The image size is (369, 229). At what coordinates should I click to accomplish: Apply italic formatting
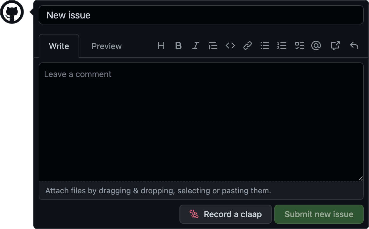[196, 46]
